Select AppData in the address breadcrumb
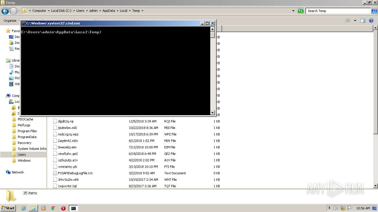The image size is (378, 212). (109, 11)
